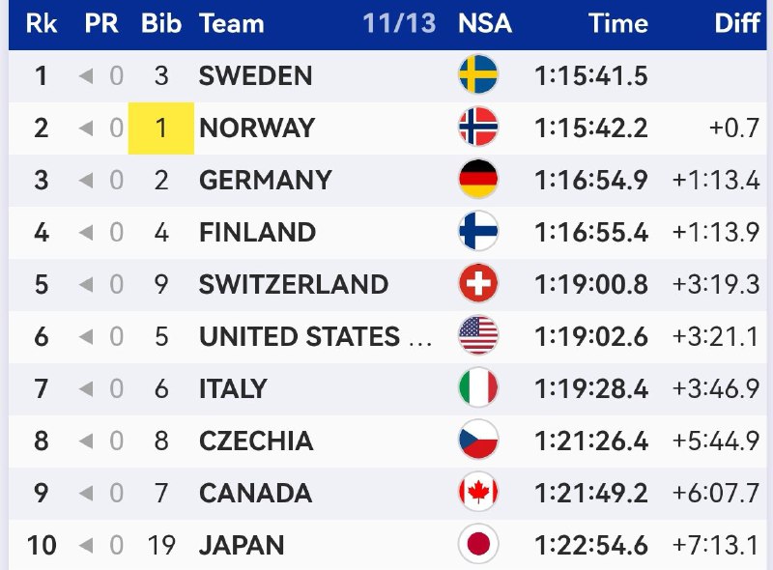Screen dimensions: 773x570
Task: Click Norway's yellow highlighted bib number
Action: [161, 128]
